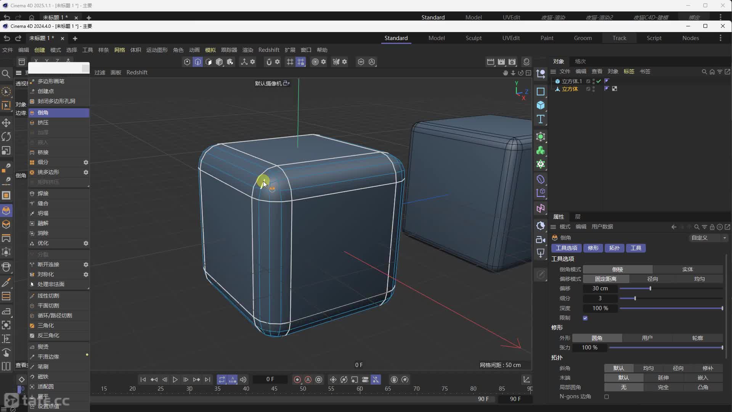732x412 pixels.
Task: Select polygons mode icon in top toolbar
Action: click(x=209, y=62)
